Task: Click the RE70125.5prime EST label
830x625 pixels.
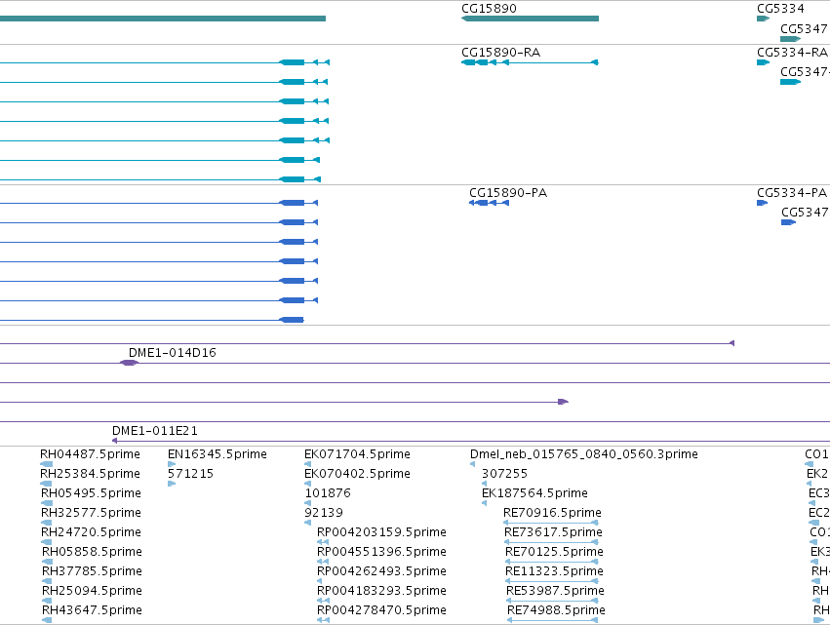Action: pos(554,552)
